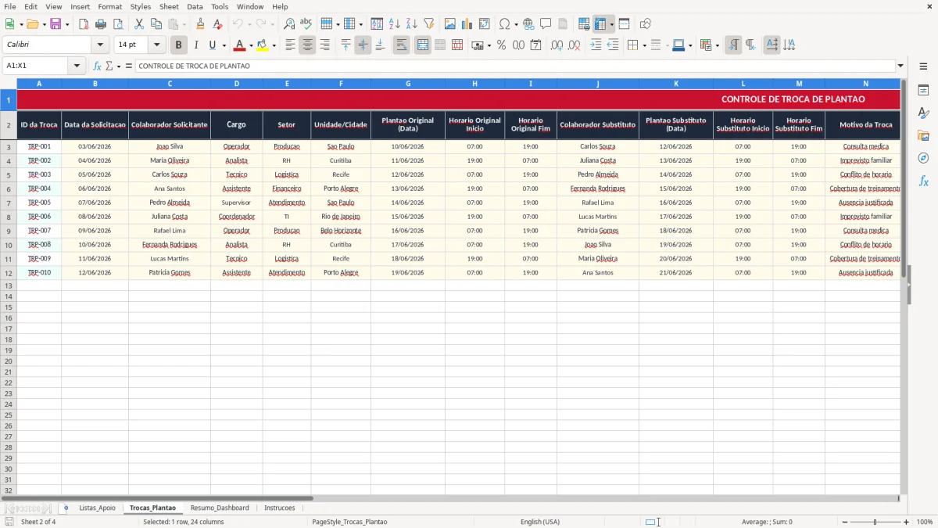Open sidebar Navigator compass icon
The width and height of the screenshot is (938, 528).
coord(923,158)
